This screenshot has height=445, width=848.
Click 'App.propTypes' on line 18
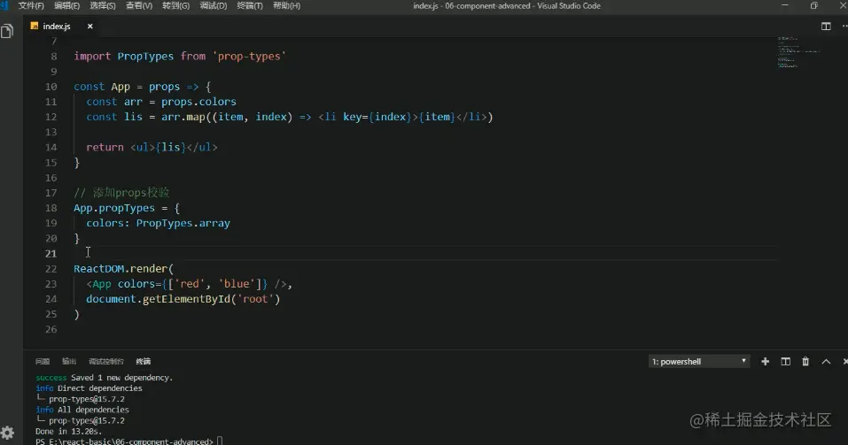114,208
